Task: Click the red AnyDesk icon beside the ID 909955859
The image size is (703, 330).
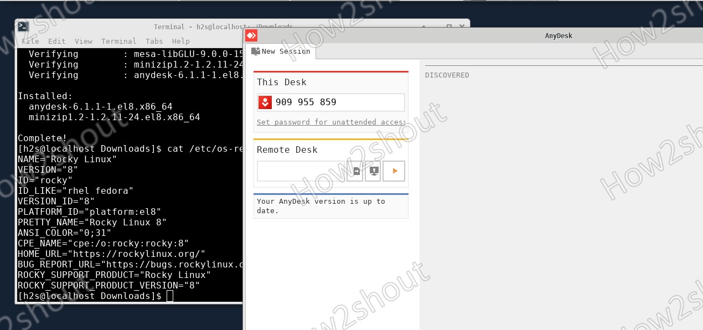Action: [265, 102]
